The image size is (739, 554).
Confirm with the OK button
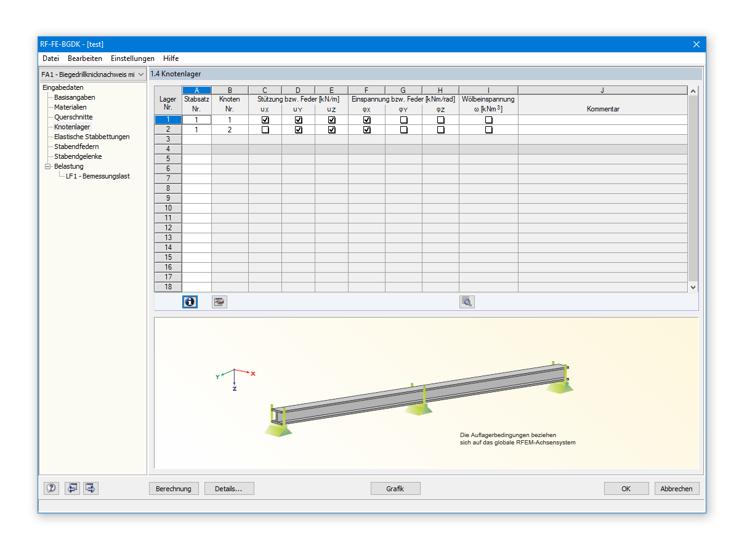coord(626,489)
